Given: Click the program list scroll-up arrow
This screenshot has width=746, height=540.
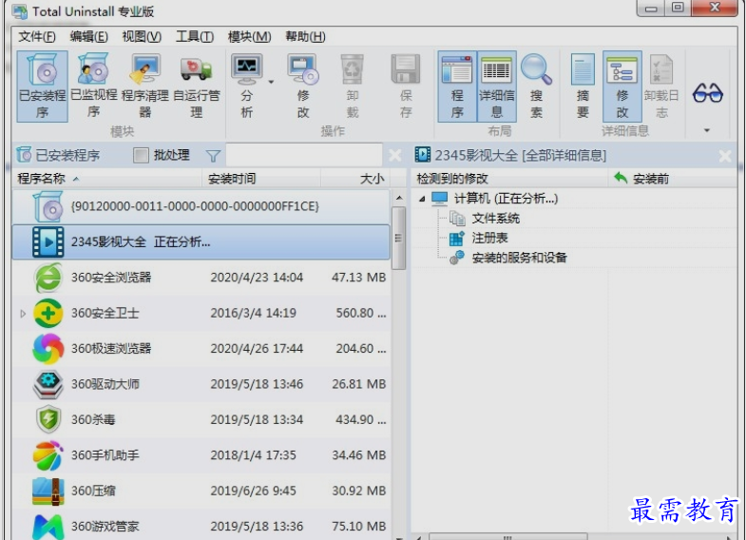Looking at the screenshot, I should 399,198.
